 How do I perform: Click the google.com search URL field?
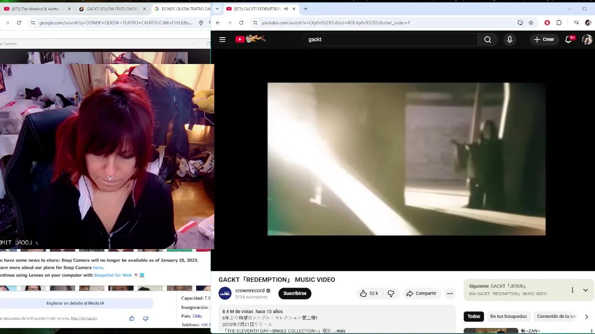point(116,23)
